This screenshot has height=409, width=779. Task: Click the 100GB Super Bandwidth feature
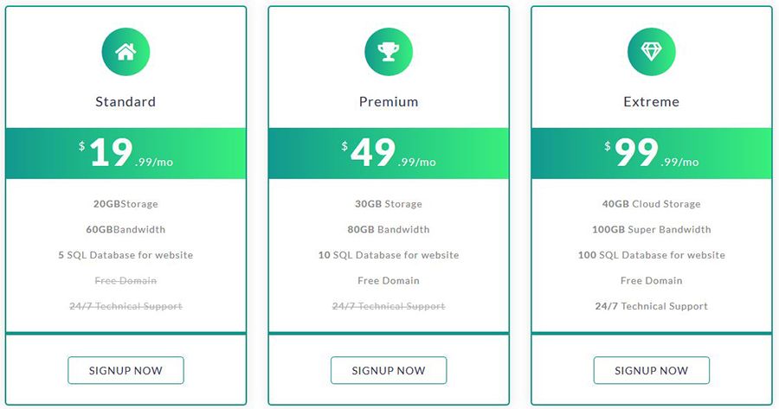click(651, 230)
